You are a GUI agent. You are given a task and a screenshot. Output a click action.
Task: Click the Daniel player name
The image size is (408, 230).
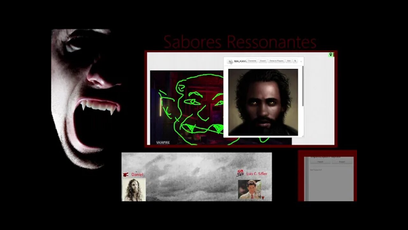tap(137, 174)
